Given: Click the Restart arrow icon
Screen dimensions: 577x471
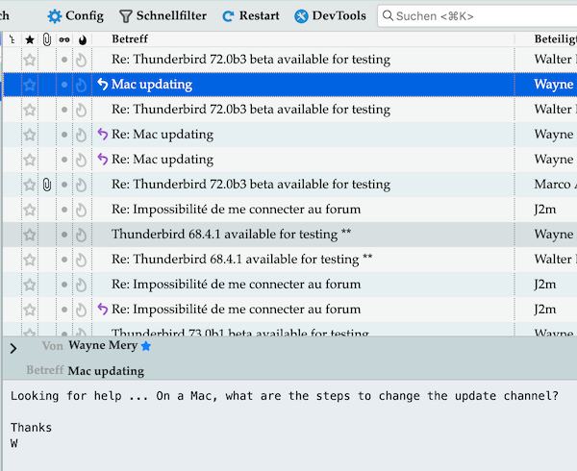Looking at the screenshot, I should 229,16.
